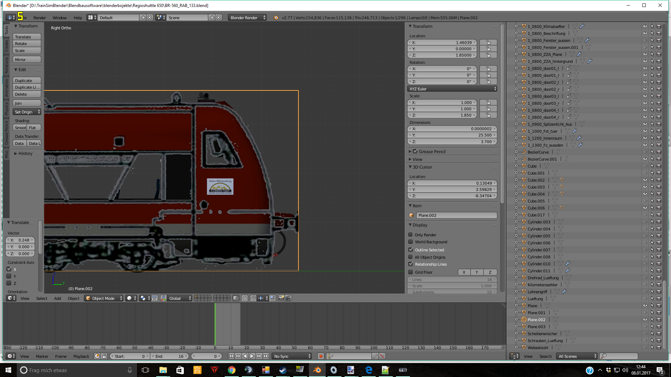Click the Scale Z value field
The width and height of the screenshot is (671, 377).
click(x=442, y=115)
